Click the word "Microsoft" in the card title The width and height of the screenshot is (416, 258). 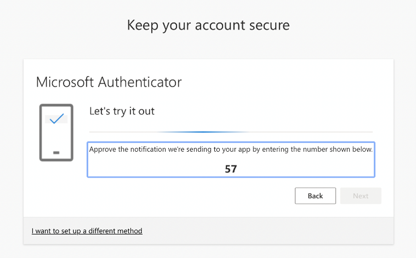pyautogui.click(x=65, y=82)
